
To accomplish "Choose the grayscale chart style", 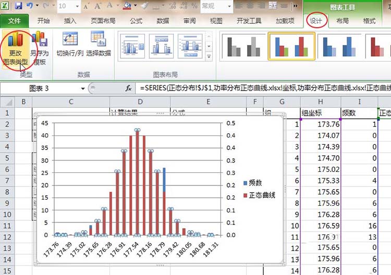I will (x=244, y=46).
